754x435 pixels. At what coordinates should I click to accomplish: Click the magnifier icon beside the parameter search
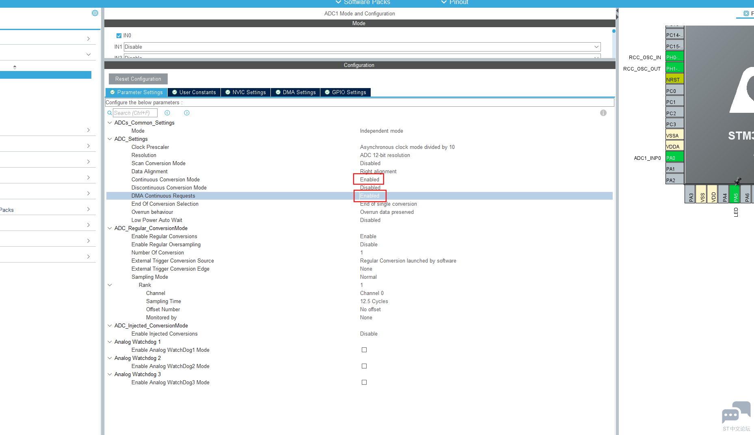(x=110, y=113)
